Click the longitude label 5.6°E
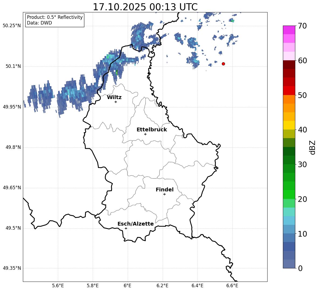319x291 pixels. pos(58,286)
